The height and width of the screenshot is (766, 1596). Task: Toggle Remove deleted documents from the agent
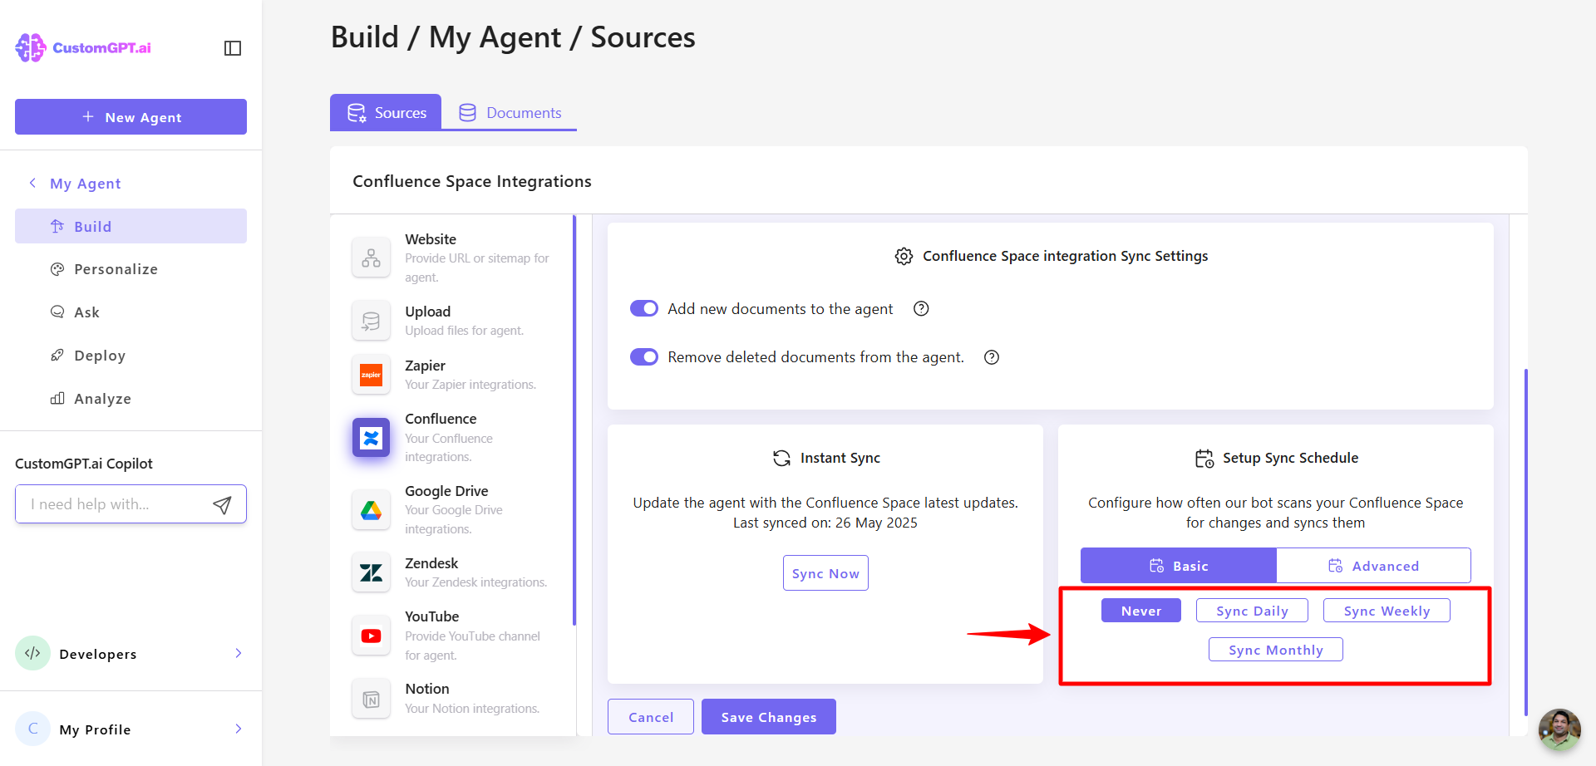pyautogui.click(x=644, y=357)
